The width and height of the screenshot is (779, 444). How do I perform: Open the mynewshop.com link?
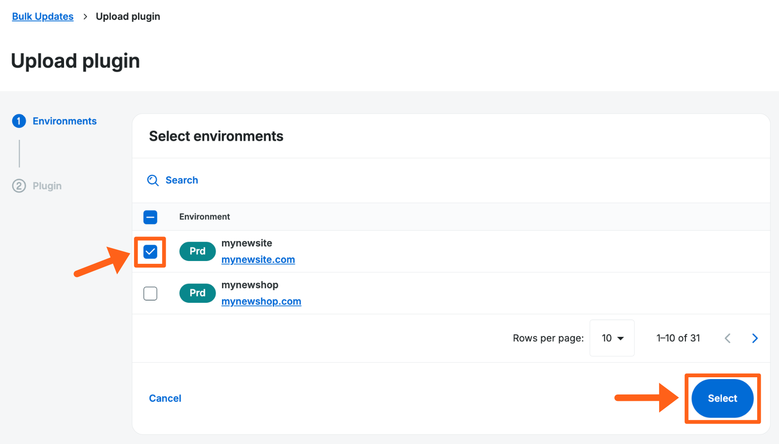tap(261, 301)
